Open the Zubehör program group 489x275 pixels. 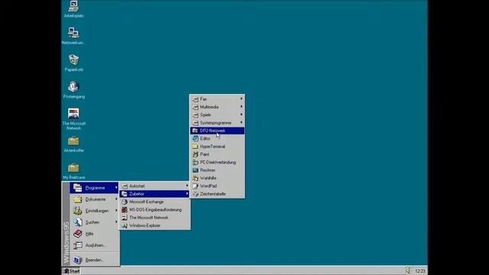tap(155, 193)
